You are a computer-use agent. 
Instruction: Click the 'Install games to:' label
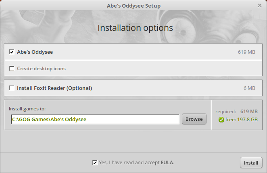(27, 109)
